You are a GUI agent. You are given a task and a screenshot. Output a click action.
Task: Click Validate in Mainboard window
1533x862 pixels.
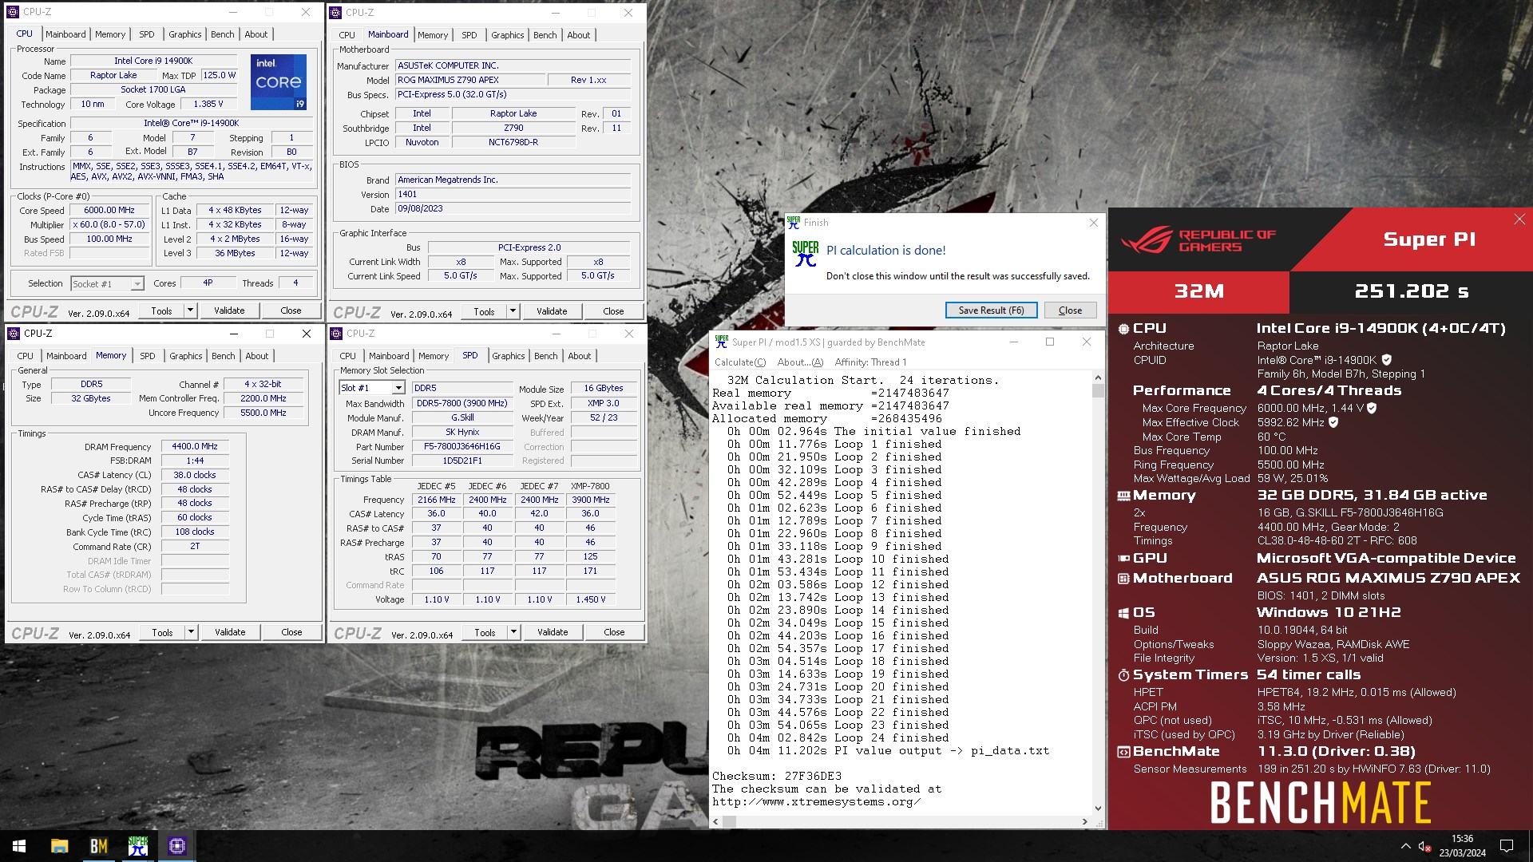click(x=552, y=311)
